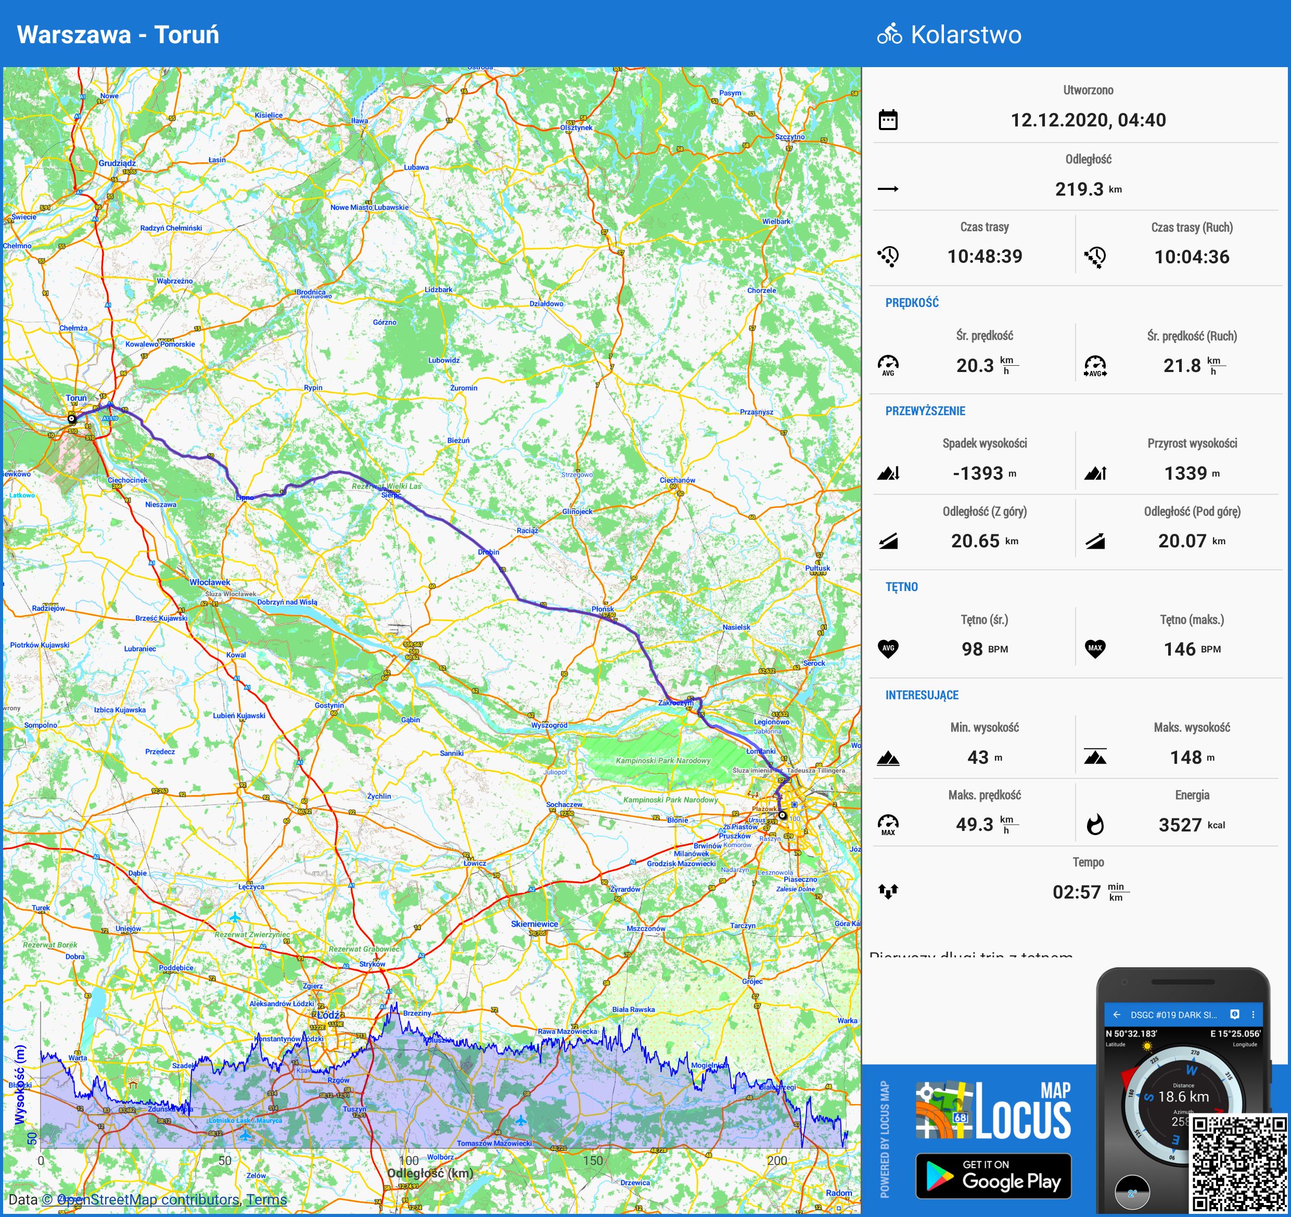Click the speedometer icon for Śr. prędkość (Ruch)
Image resolution: width=1291 pixels, height=1217 pixels.
(x=1095, y=366)
